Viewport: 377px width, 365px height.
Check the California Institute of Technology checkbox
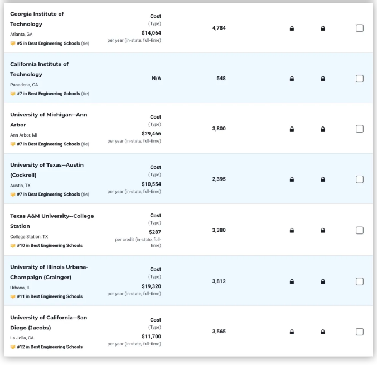click(x=360, y=79)
